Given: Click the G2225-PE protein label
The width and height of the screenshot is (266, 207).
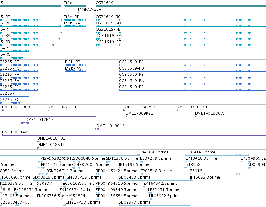Looking at the screenshot, I should [x=9, y=62].
